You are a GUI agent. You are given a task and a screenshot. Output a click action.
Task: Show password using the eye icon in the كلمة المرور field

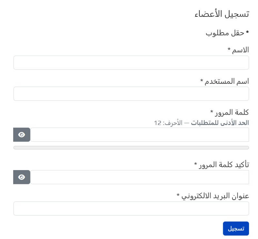point(22,135)
